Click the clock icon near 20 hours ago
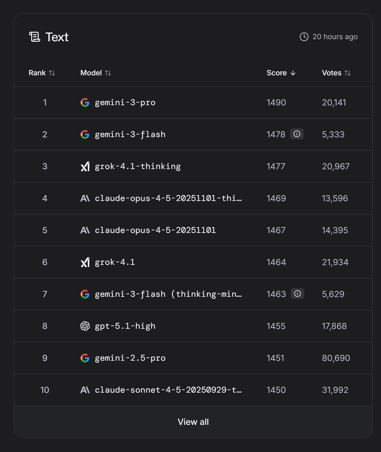Screen dimensions: 381x452 tap(304, 37)
